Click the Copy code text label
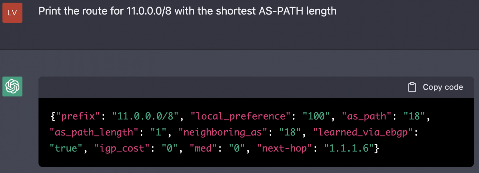Screen dimensions: 479x173 click(443, 87)
